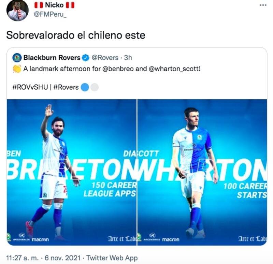Open the Nicko display name link
This screenshot has width=273, height=264.
pos(54,5)
